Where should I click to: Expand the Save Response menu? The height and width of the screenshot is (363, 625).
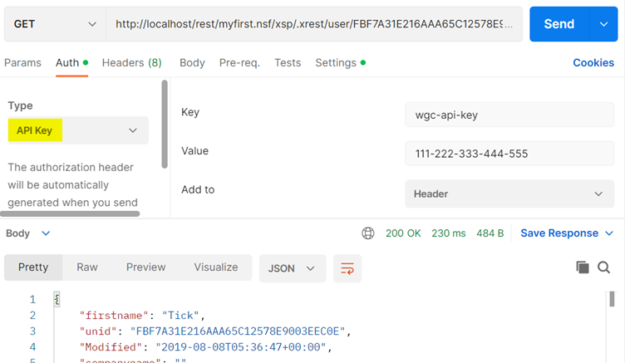568,233
